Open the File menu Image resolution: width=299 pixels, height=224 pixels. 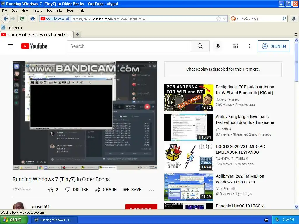4,10
